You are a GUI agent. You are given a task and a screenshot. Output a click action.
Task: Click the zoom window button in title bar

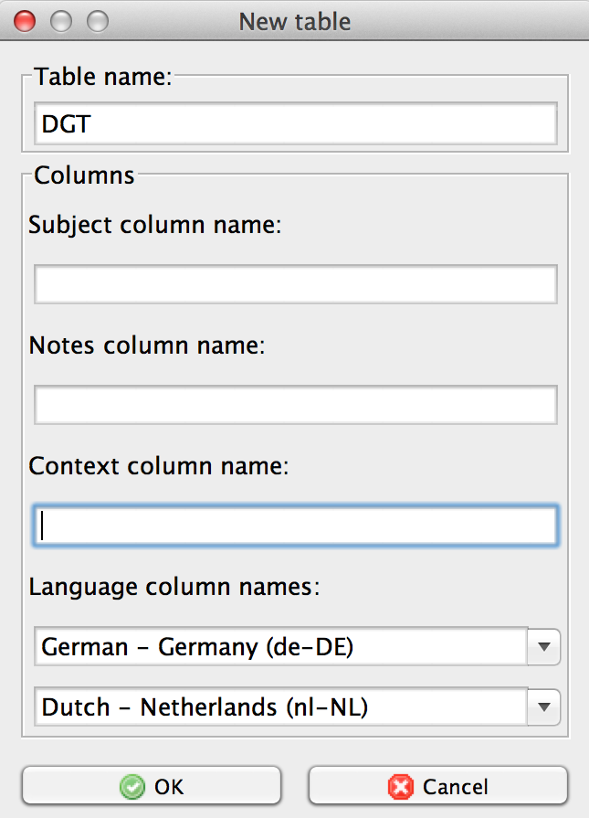click(96, 20)
